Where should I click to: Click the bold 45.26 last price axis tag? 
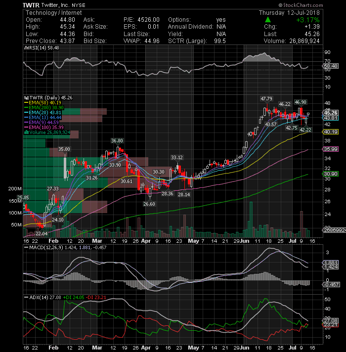(x=331, y=113)
